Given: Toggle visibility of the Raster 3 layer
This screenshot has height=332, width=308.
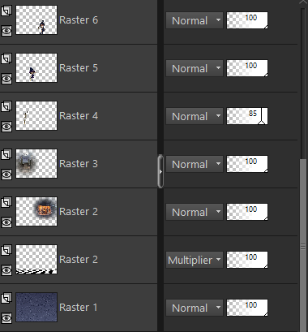Looking at the screenshot, I should 6,175.
